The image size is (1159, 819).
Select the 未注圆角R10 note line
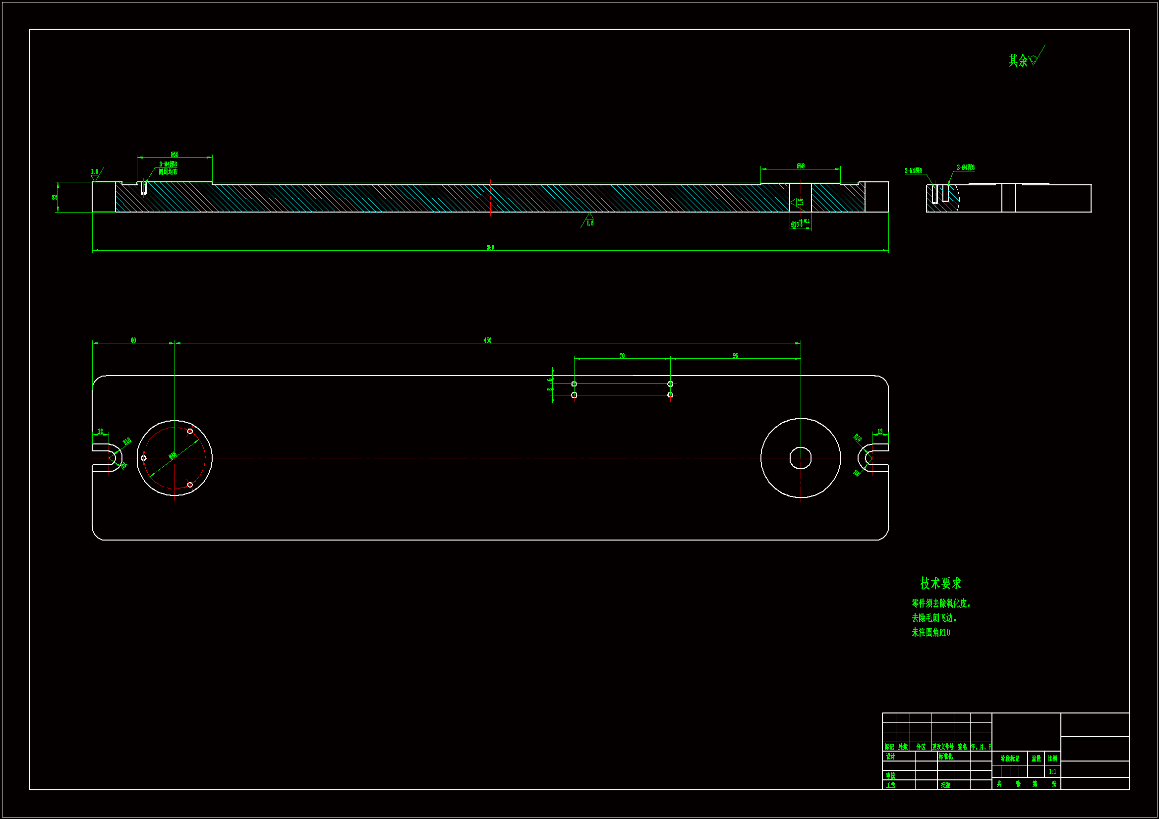pos(931,632)
